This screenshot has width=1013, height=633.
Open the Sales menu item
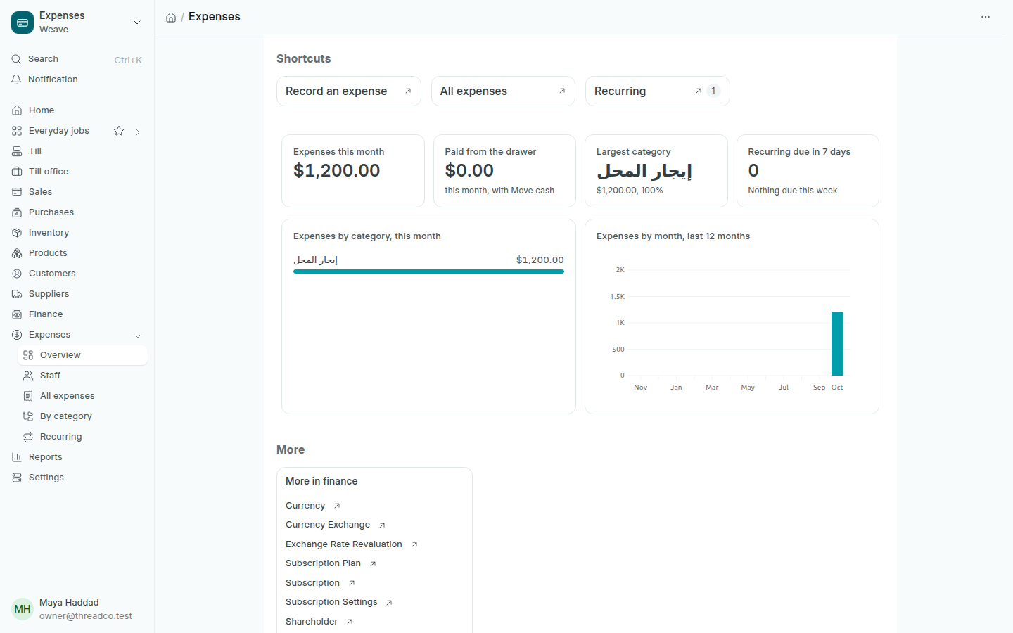coord(77,192)
